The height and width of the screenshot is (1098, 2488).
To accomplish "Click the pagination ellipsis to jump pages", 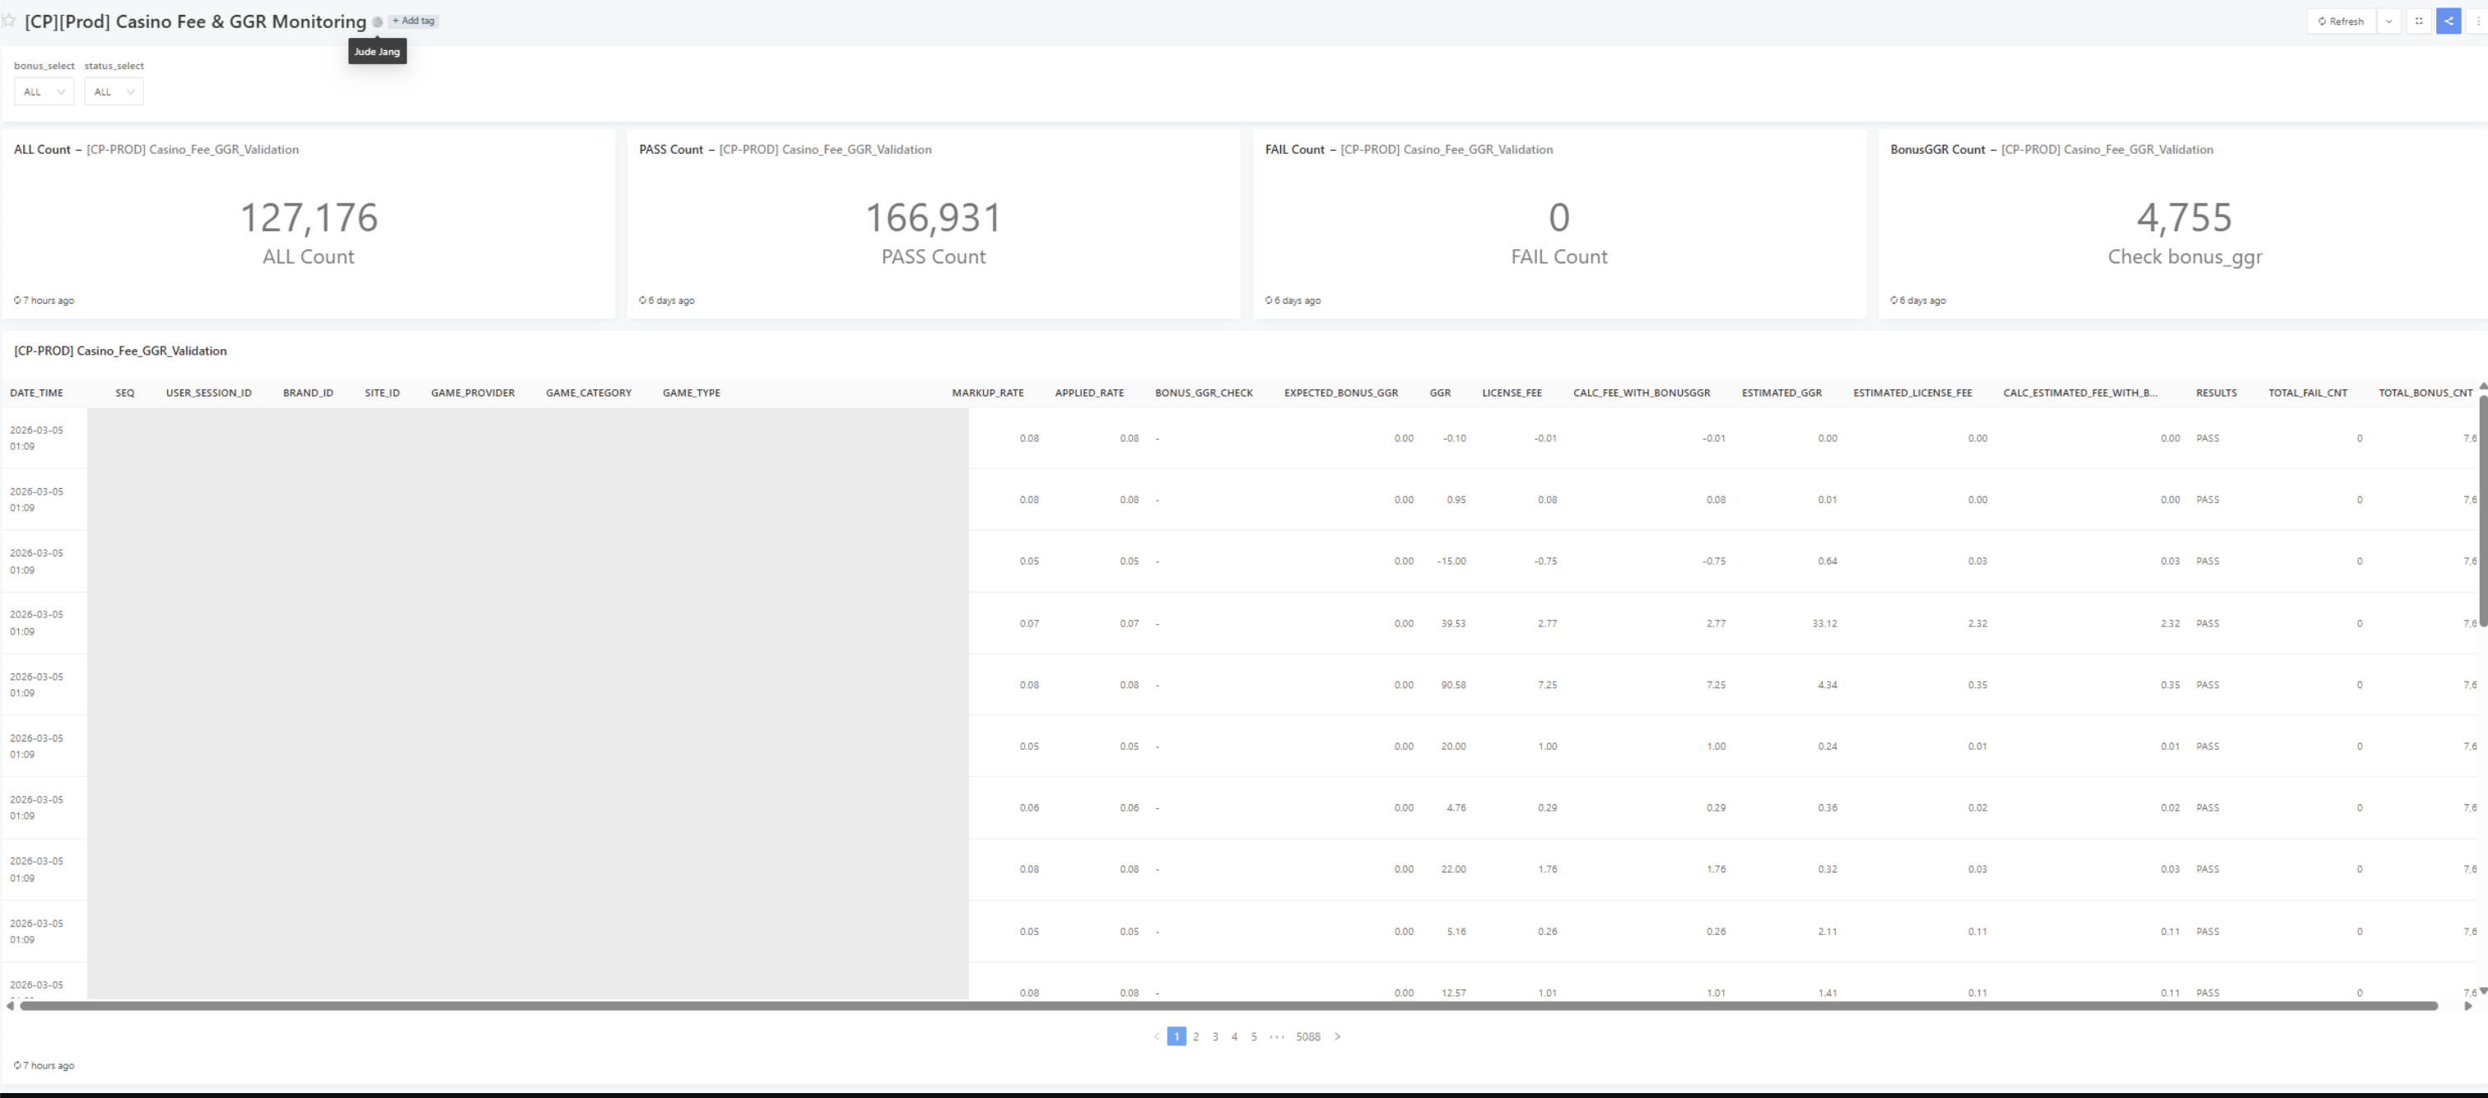I will click(1277, 1036).
